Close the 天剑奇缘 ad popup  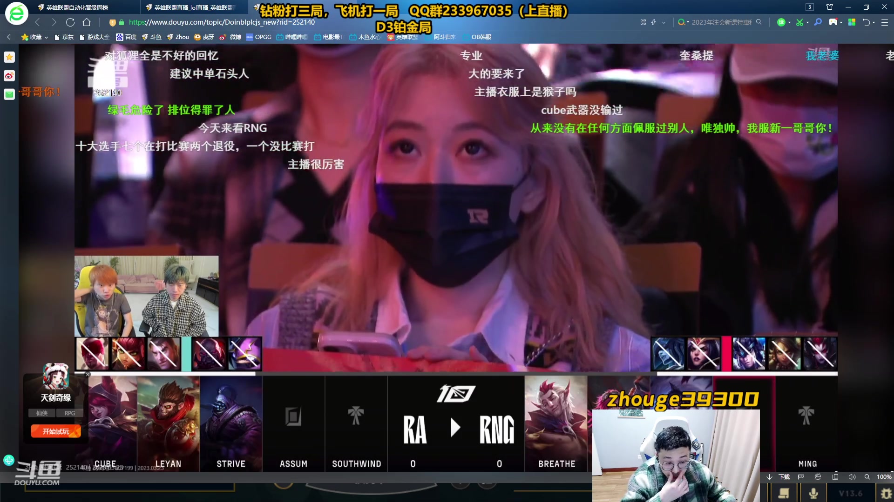(88, 374)
